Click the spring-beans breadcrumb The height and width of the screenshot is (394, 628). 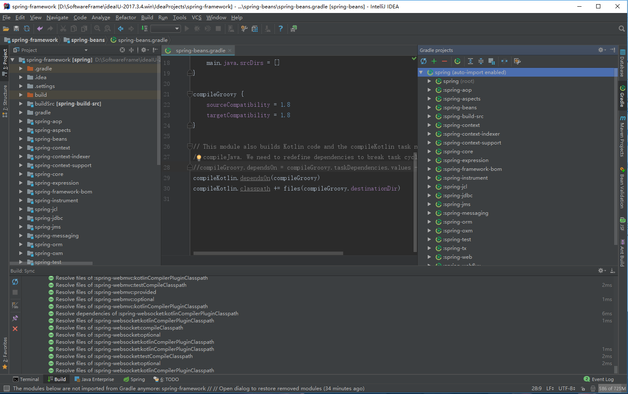point(84,40)
